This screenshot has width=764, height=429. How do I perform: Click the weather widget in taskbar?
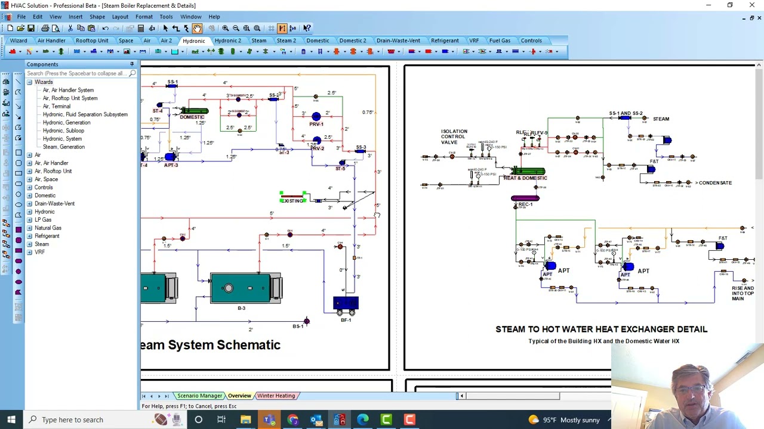coord(564,420)
